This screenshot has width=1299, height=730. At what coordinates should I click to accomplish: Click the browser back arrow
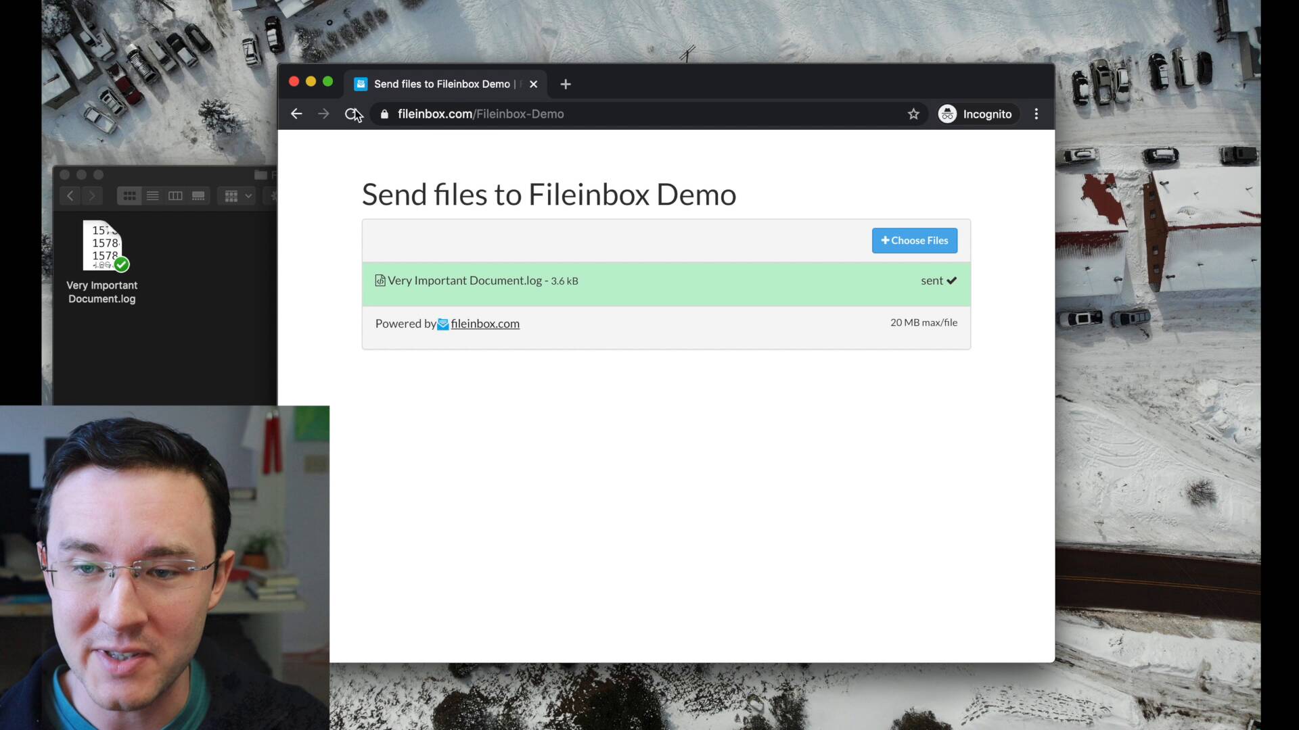tap(296, 114)
